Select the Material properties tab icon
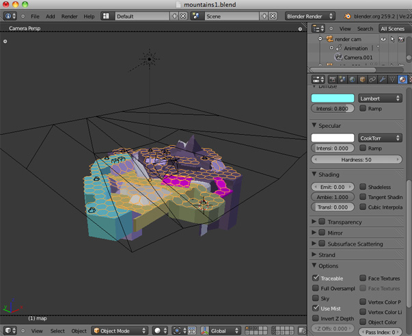The height and width of the screenshot is (336, 412). (x=402, y=80)
